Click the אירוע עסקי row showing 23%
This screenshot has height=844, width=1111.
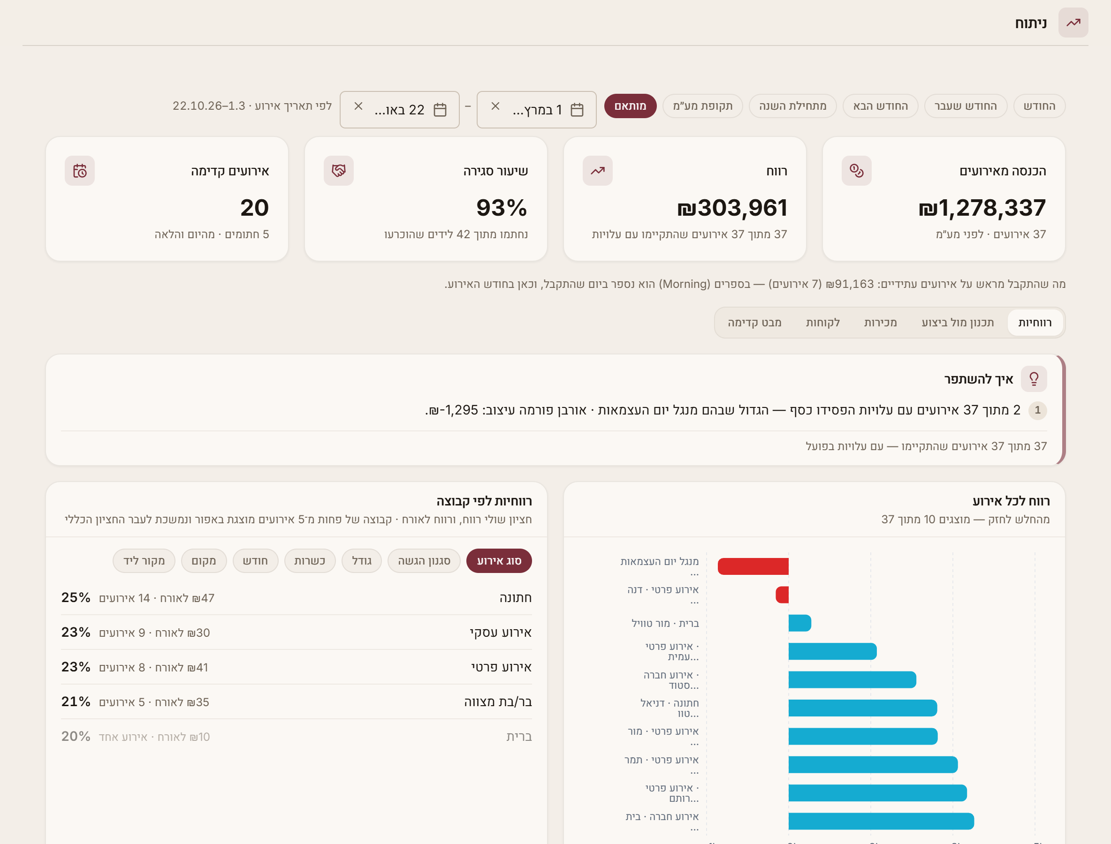coord(296,633)
